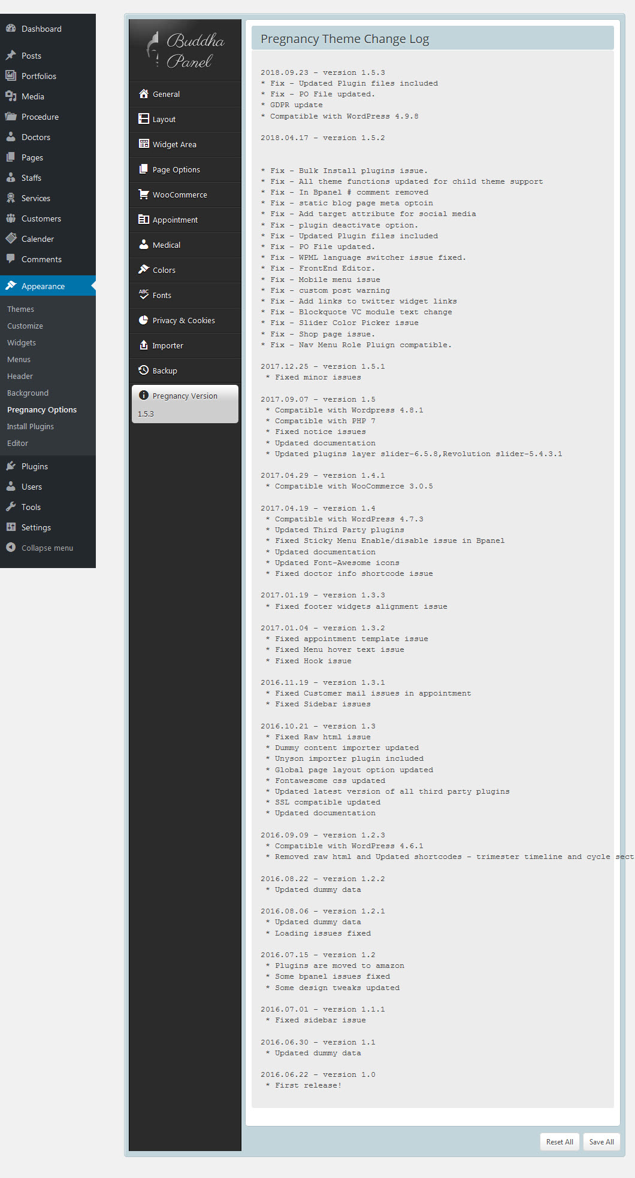Open the Settings menu in sidebar
635x1178 pixels.
(x=36, y=527)
